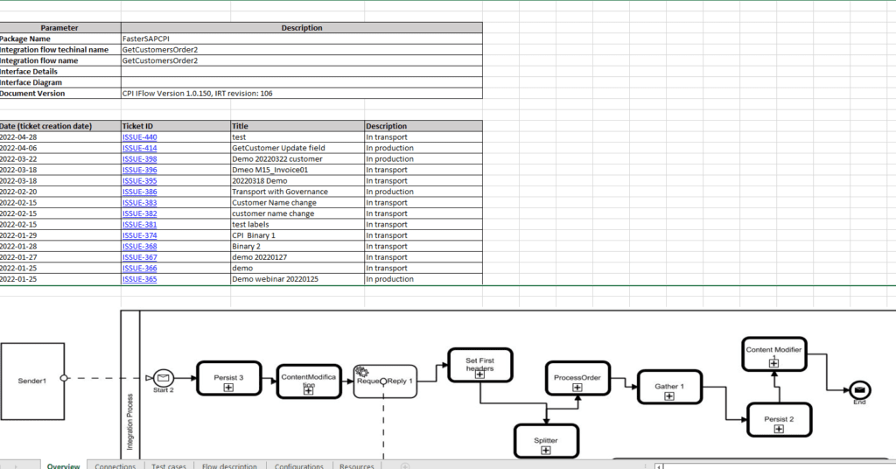This screenshot has width=896, height=469.
Task: Click the gear icon on Request Reply 1
Action: [361, 372]
